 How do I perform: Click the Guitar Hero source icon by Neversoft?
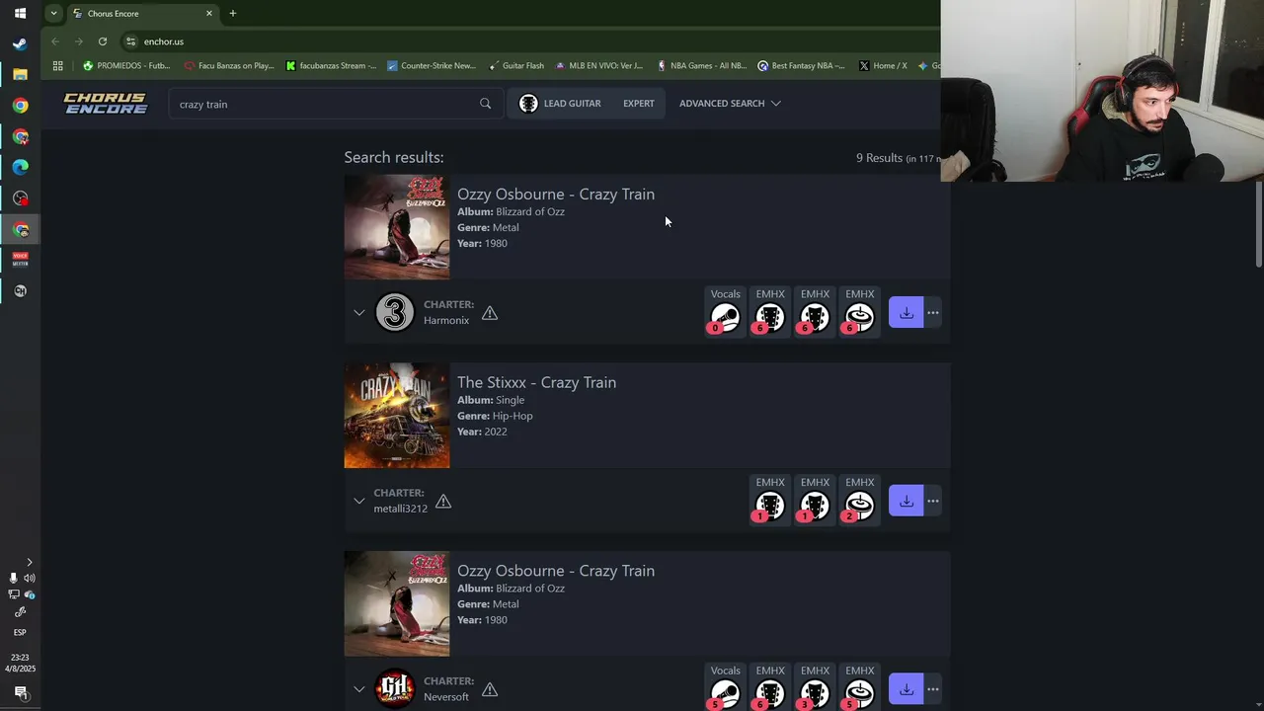pyautogui.click(x=395, y=689)
